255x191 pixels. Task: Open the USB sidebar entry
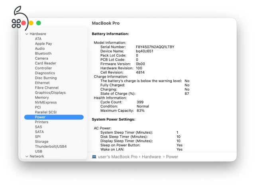[39, 151]
